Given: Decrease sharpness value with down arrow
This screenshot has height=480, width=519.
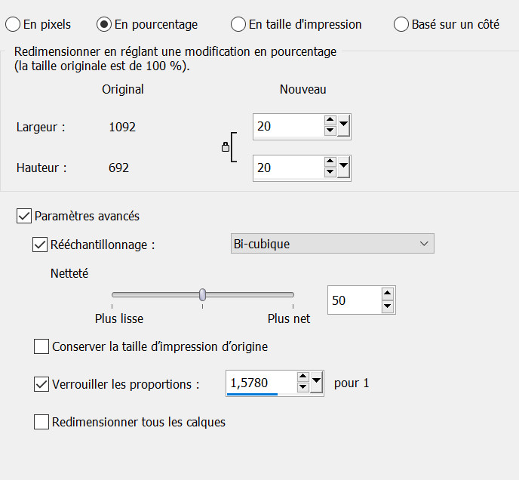Looking at the screenshot, I should [387, 306].
